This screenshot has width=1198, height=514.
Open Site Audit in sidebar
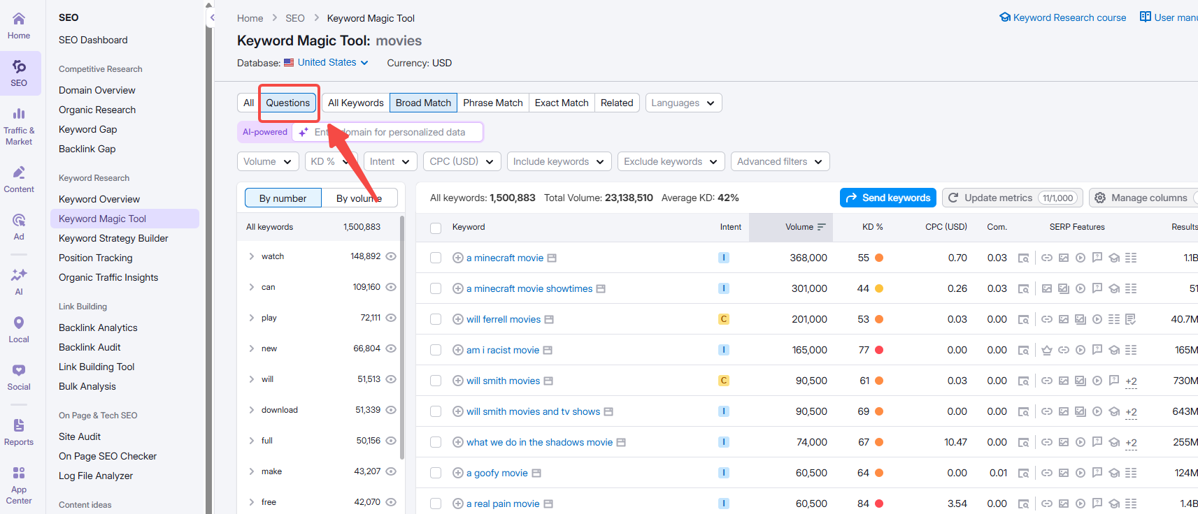(x=80, y=436)
